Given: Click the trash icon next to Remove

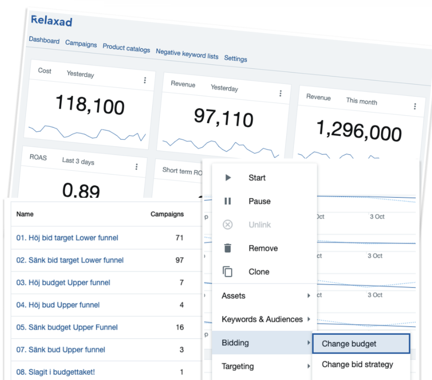Looking at the screenshot, I should [x=228, y=248].
